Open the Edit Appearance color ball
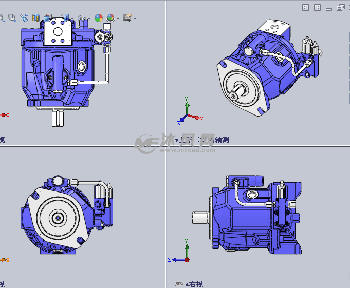Screen dimensions: 350x288 [99, 18]
